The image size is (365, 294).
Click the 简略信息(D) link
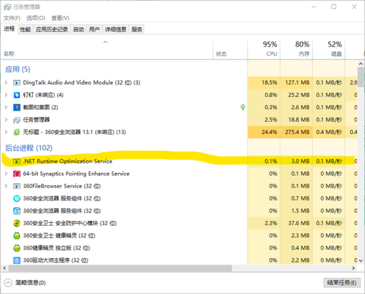30,283
